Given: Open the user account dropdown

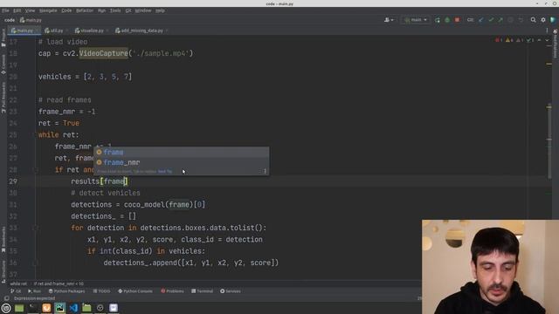Looking at the screenshot, I should 389,20.
